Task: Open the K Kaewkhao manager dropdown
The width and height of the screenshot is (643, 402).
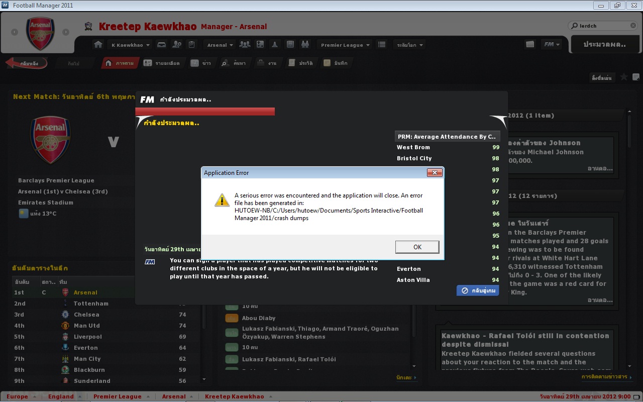Action: [x=131, y=45]
